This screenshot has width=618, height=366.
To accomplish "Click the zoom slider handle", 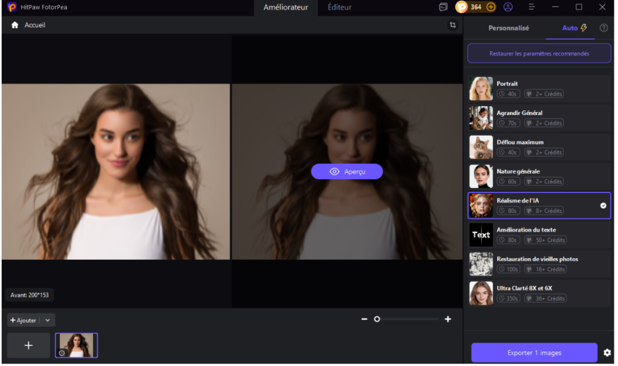I will click(378, 320).
